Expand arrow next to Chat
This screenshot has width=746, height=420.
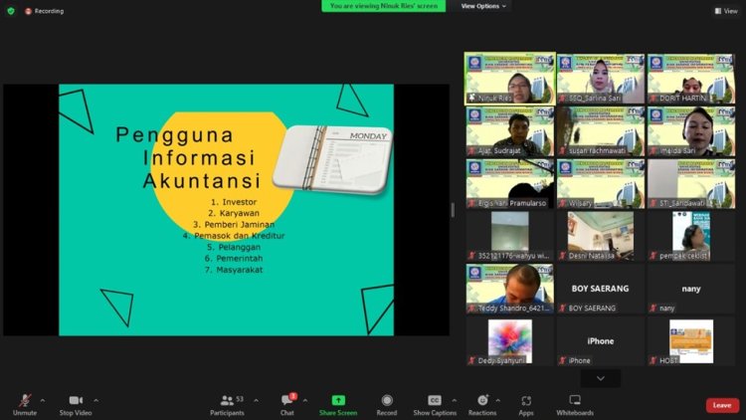pos(305,400)
